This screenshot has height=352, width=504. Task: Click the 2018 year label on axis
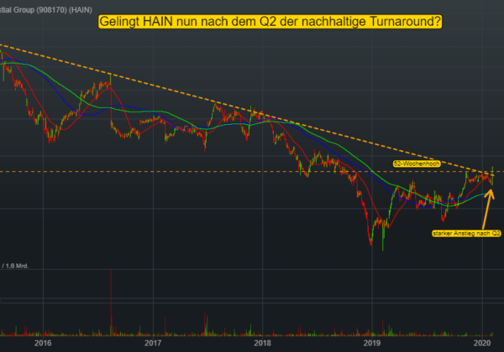(263, 343)
